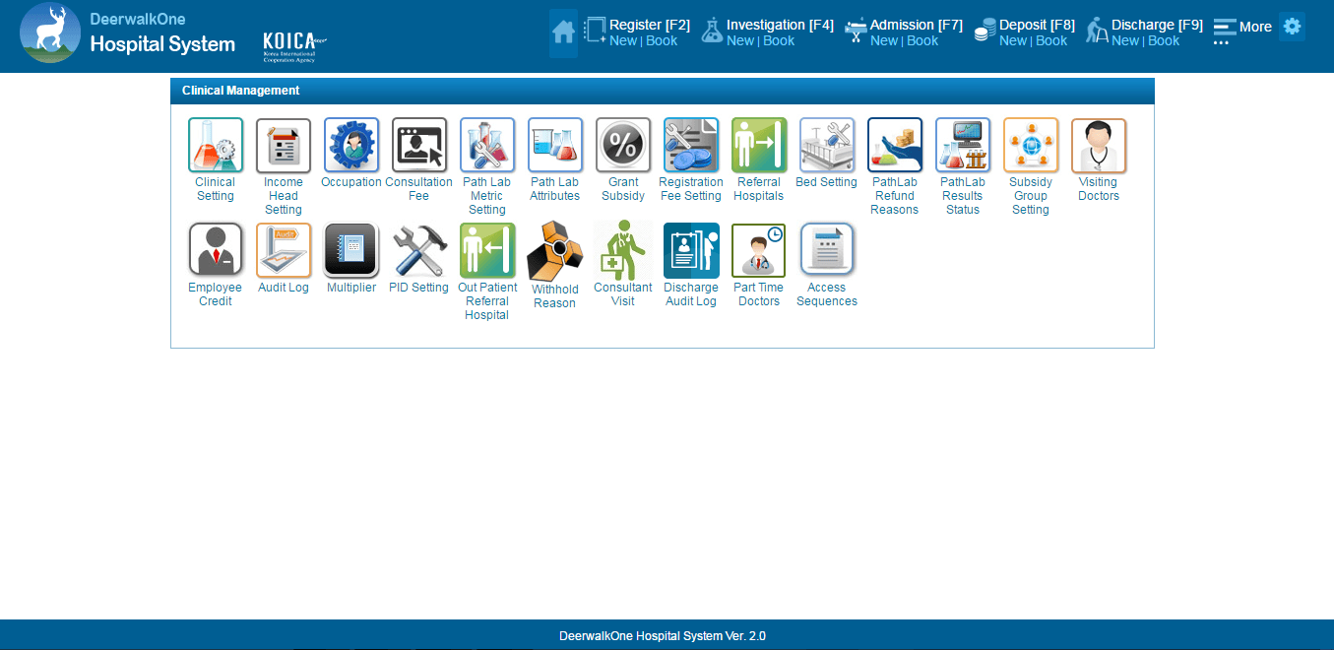Open Withhold Reason icon
The height and width of the screenshot is (650, 1334).
click(555, 251)
